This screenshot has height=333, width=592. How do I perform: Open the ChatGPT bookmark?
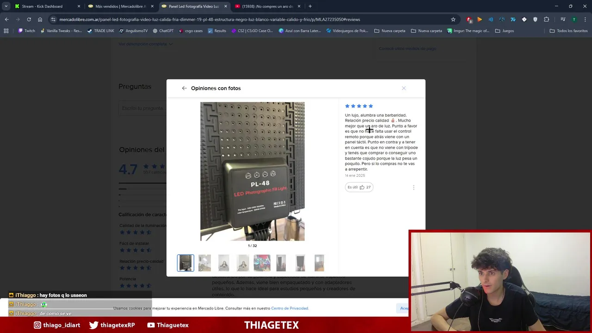pyautogui.click(x=163, y=31)
